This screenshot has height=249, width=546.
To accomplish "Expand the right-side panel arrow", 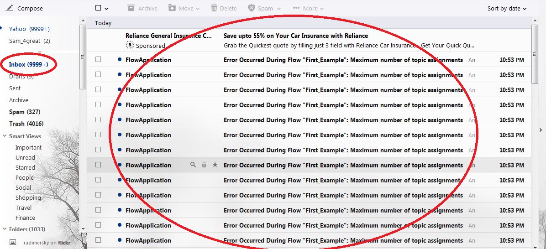I will [541, 130].
